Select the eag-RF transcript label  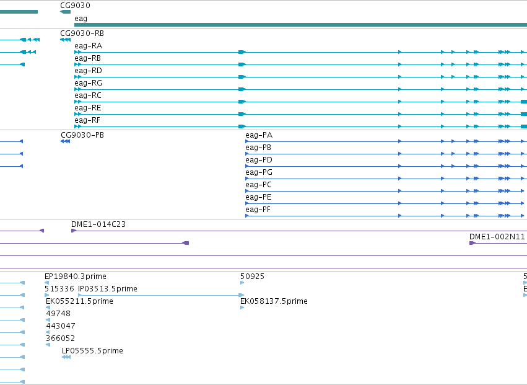[x=87, y=120]
